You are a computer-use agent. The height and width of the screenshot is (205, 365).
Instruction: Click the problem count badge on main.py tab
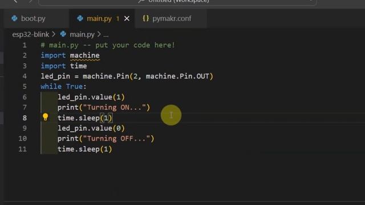118,19
